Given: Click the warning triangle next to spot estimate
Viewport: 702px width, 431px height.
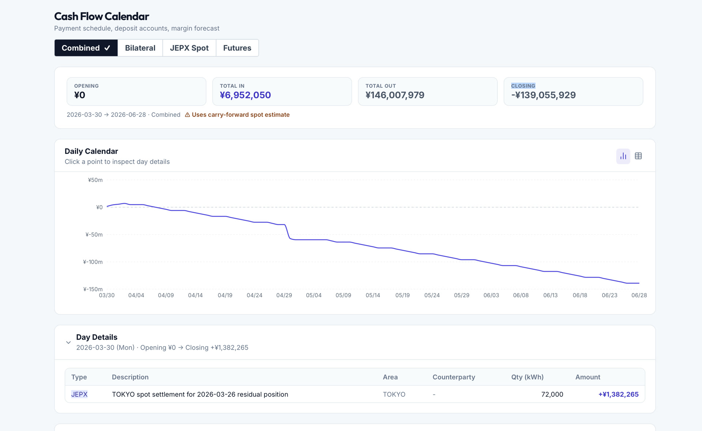Looking at the screenshot, I should tap(188, 115).
